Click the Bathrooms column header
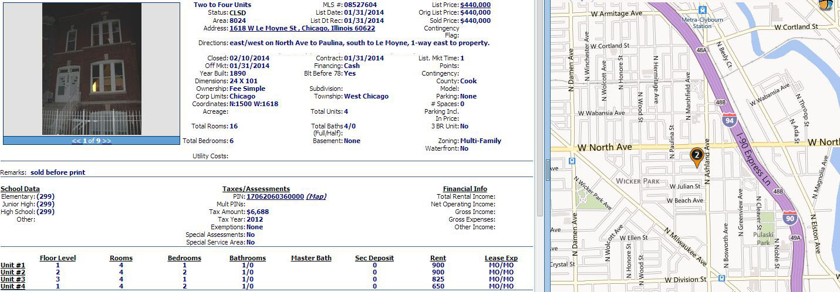This screenshot has width=840, height=292. coord(248,258)
